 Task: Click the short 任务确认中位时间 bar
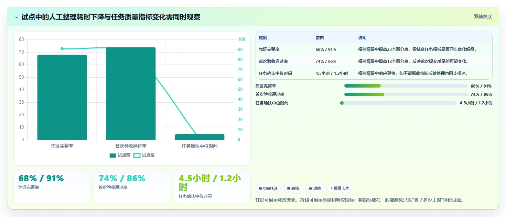(x=200, y=137)
